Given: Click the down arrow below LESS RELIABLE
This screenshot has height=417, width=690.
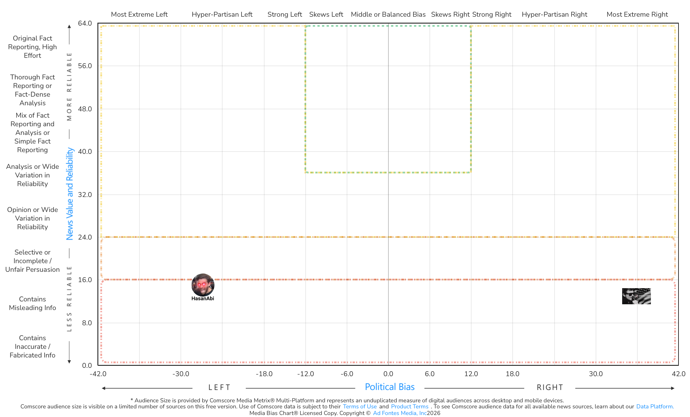Looking at the screenshot, I should coord(69,361).
